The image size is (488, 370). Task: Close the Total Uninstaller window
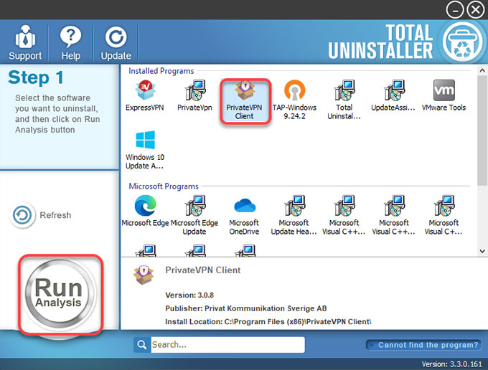tap(476, 10)
